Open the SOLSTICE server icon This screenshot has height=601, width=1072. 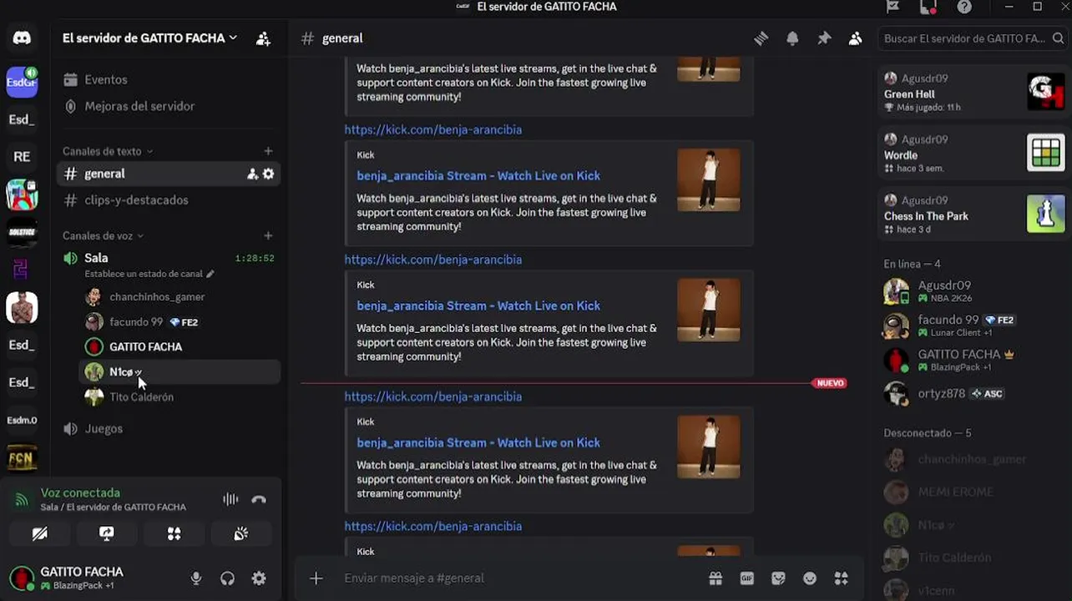[x=22, y=232]
